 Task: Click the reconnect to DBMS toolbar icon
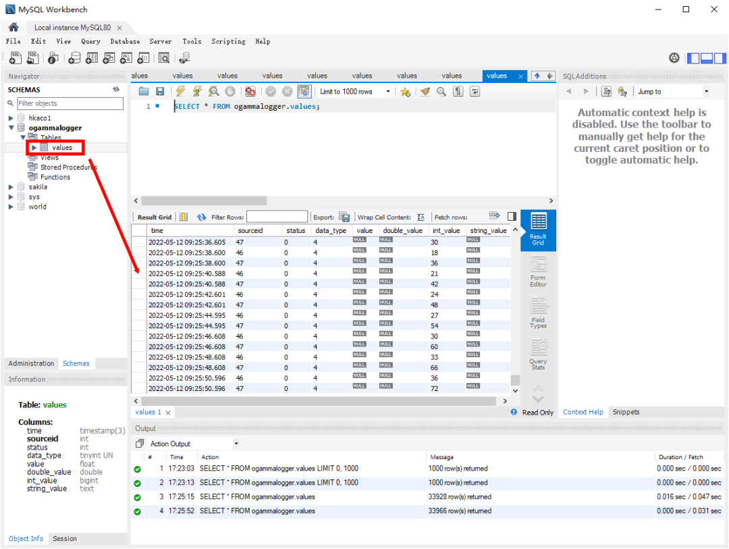pyautogui.click(x=184, y=59)
